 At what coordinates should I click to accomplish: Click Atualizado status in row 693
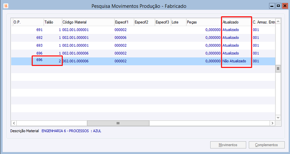coord(231,46)
